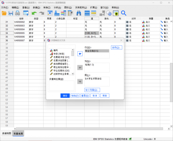Move variable with the blue arrow beside Row box
Image resolution: width=173 pixels, height=141 pixels.
(x=80, y=54)
